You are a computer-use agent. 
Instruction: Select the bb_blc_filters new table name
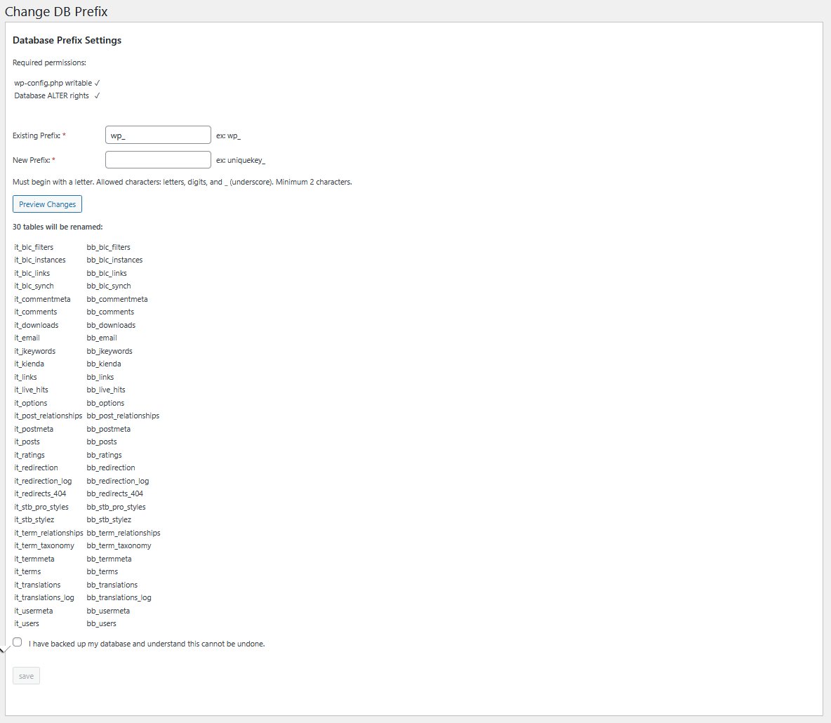click(108, 247)
